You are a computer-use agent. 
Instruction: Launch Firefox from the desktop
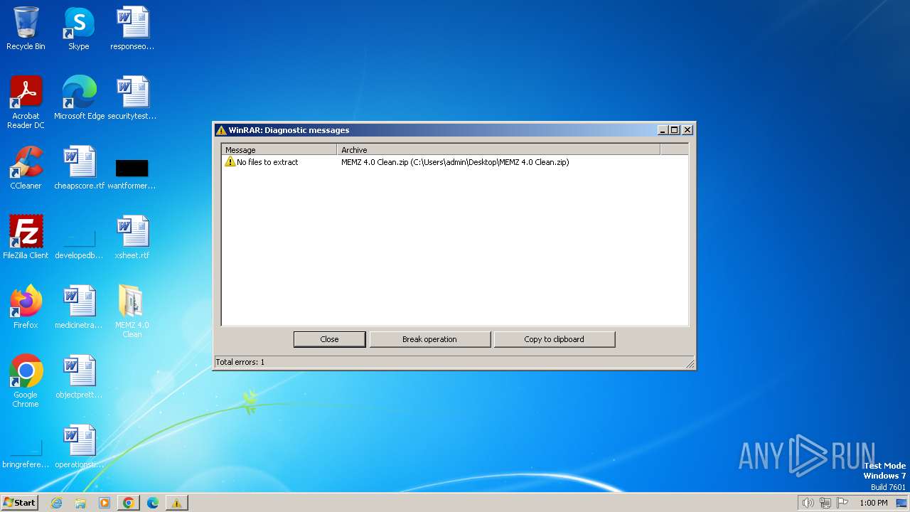coord(26,306)
